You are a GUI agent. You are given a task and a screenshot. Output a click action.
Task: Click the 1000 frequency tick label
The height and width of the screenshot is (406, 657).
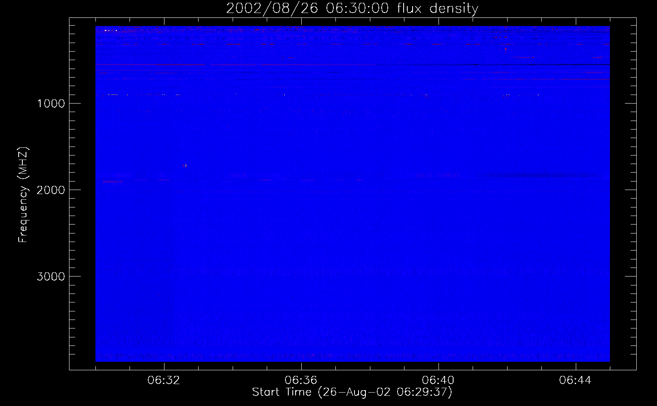(x=51, y=104)
